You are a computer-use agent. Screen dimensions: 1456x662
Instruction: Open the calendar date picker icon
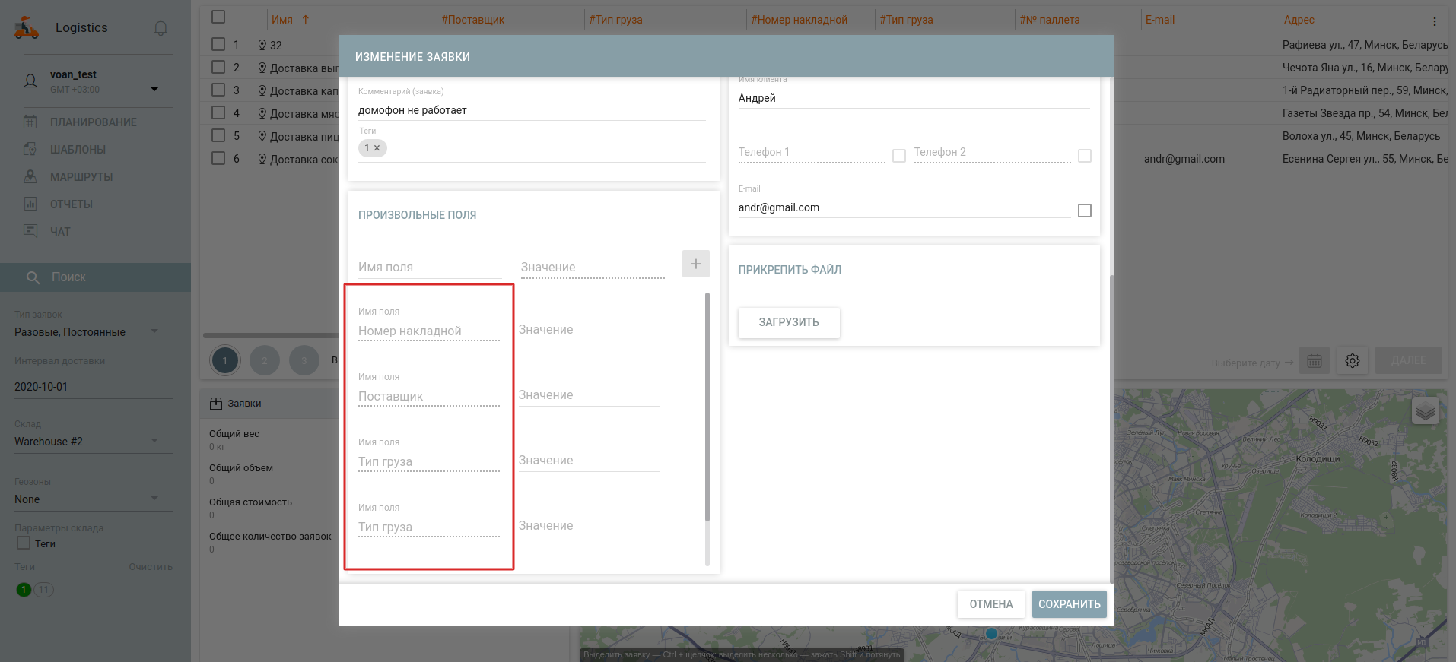click(1314, 361)
